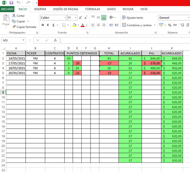Align text right
This screenshot has height=172, width=190.
click(x=104, y=25)
